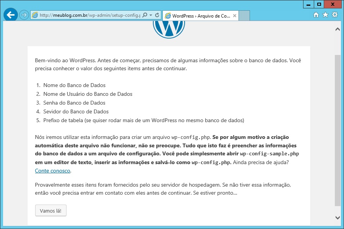Open the address bar autocomplete dropdown arrow
The image size is (344, 229).
pyautogui.click(x=151, y=15)
